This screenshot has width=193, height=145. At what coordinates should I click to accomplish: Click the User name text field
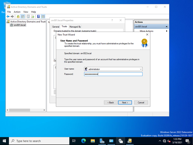click(x=113, y=69)
